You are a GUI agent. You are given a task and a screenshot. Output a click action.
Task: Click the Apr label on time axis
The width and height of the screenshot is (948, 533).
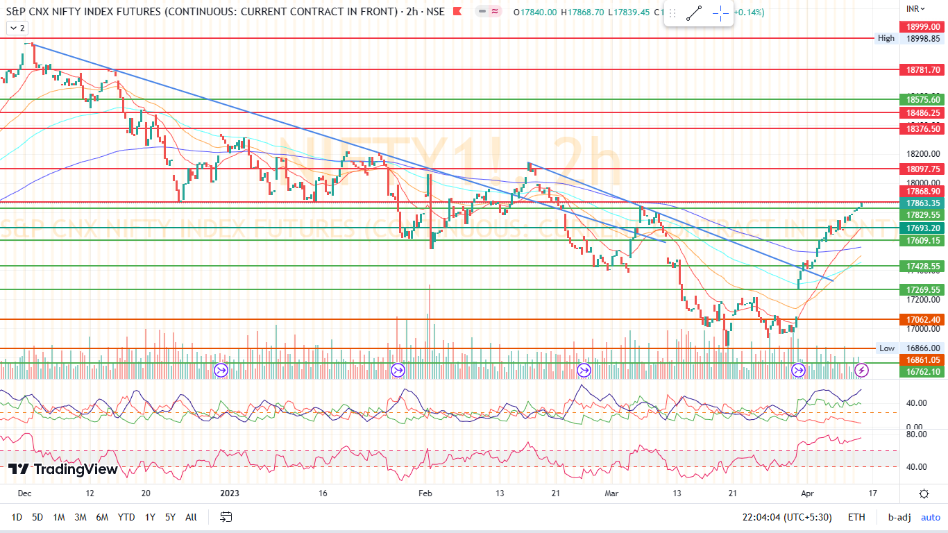click(808, 493)
